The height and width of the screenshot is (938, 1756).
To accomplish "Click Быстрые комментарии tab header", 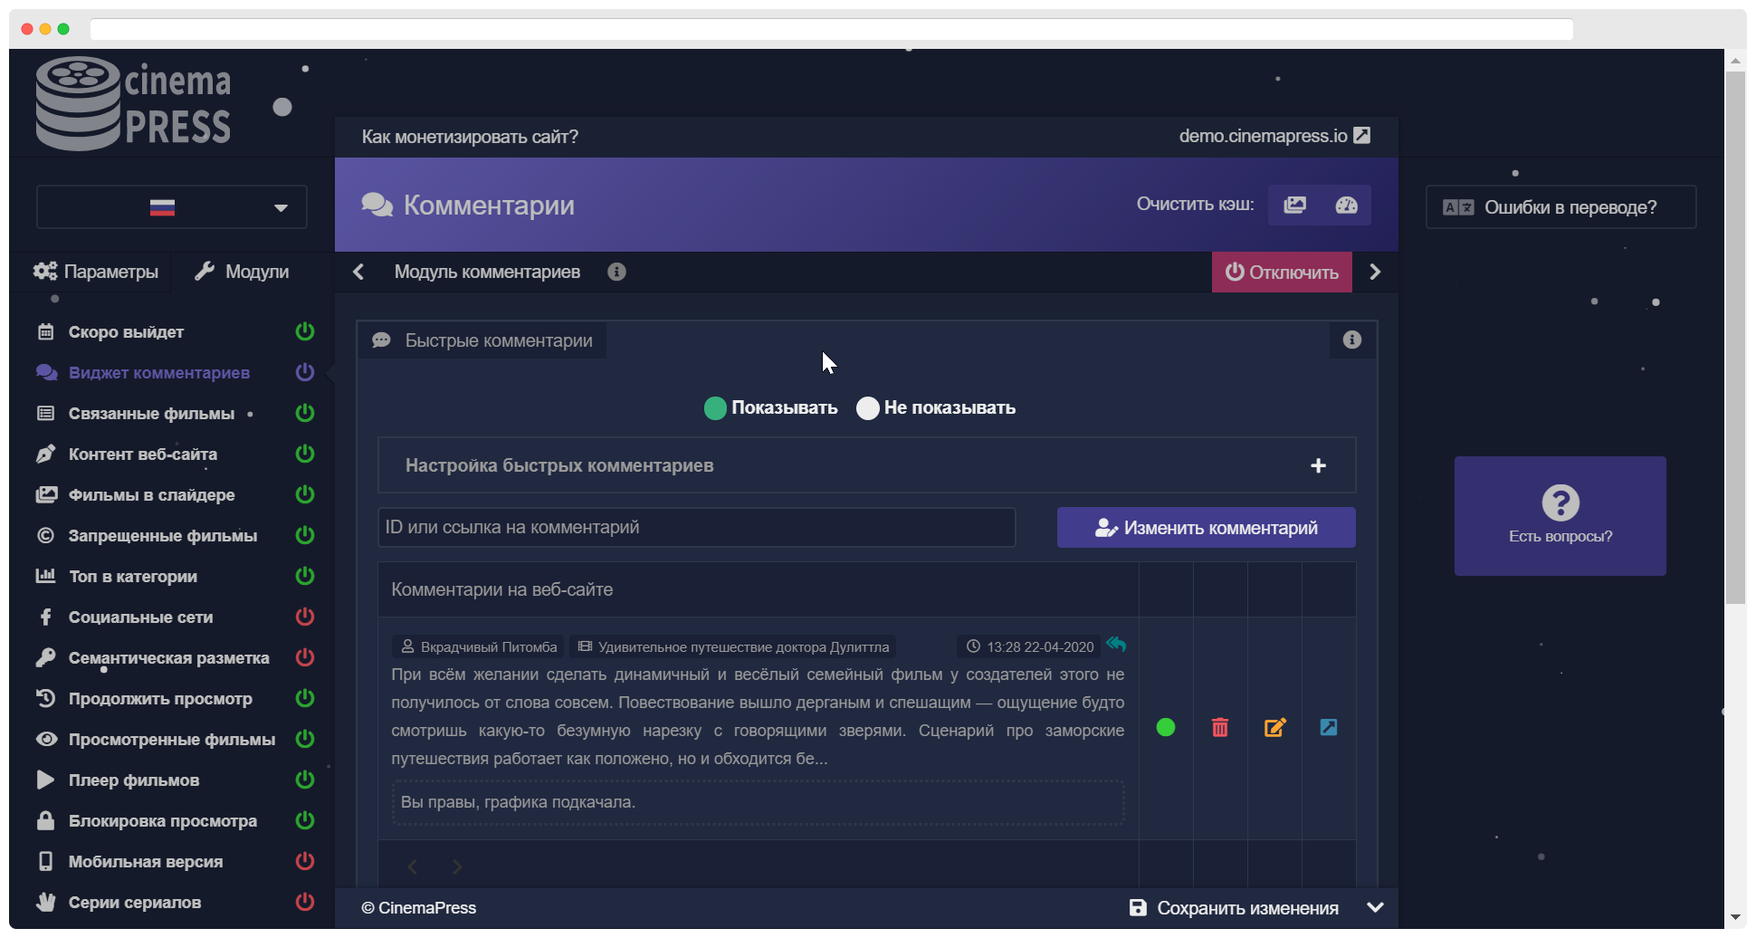I will (482, 340).
